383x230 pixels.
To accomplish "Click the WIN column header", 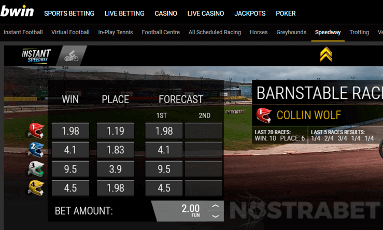I will click(70, 99).
